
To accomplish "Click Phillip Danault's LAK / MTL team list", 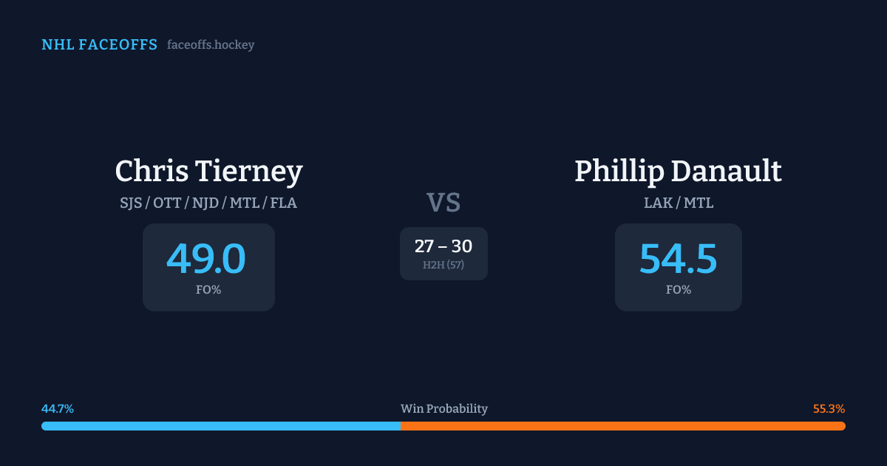I will pyautogui.click(x=678, y=203).
